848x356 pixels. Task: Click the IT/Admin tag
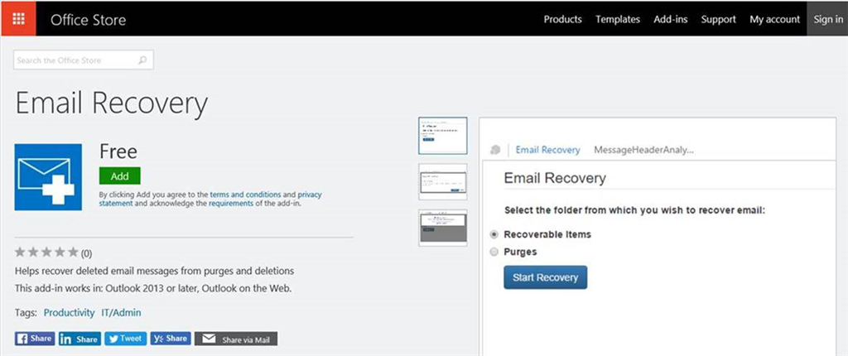click(121, 313)
